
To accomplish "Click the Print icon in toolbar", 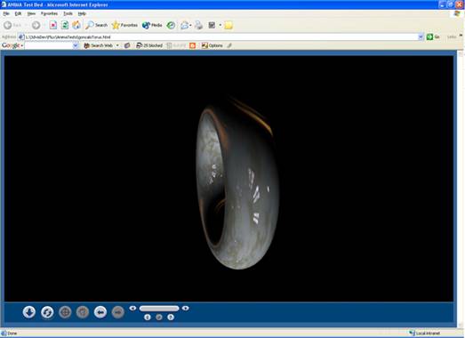I will click(198, 25).
